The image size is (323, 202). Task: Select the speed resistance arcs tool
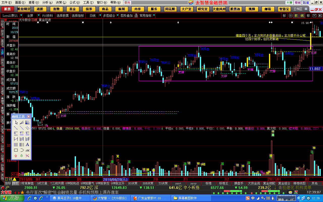[x=28, y=150]
